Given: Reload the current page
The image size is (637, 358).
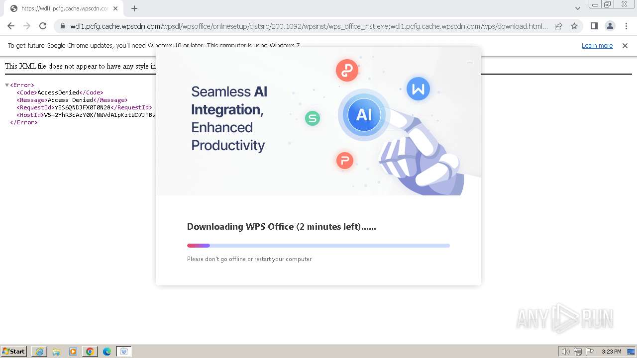Looking at the screenshot, I should [x=43, y=26].
